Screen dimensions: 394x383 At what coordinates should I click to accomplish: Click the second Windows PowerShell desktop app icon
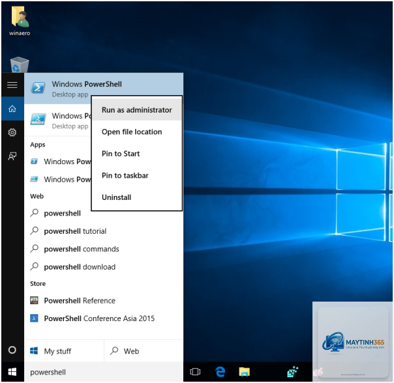[38, 120]
